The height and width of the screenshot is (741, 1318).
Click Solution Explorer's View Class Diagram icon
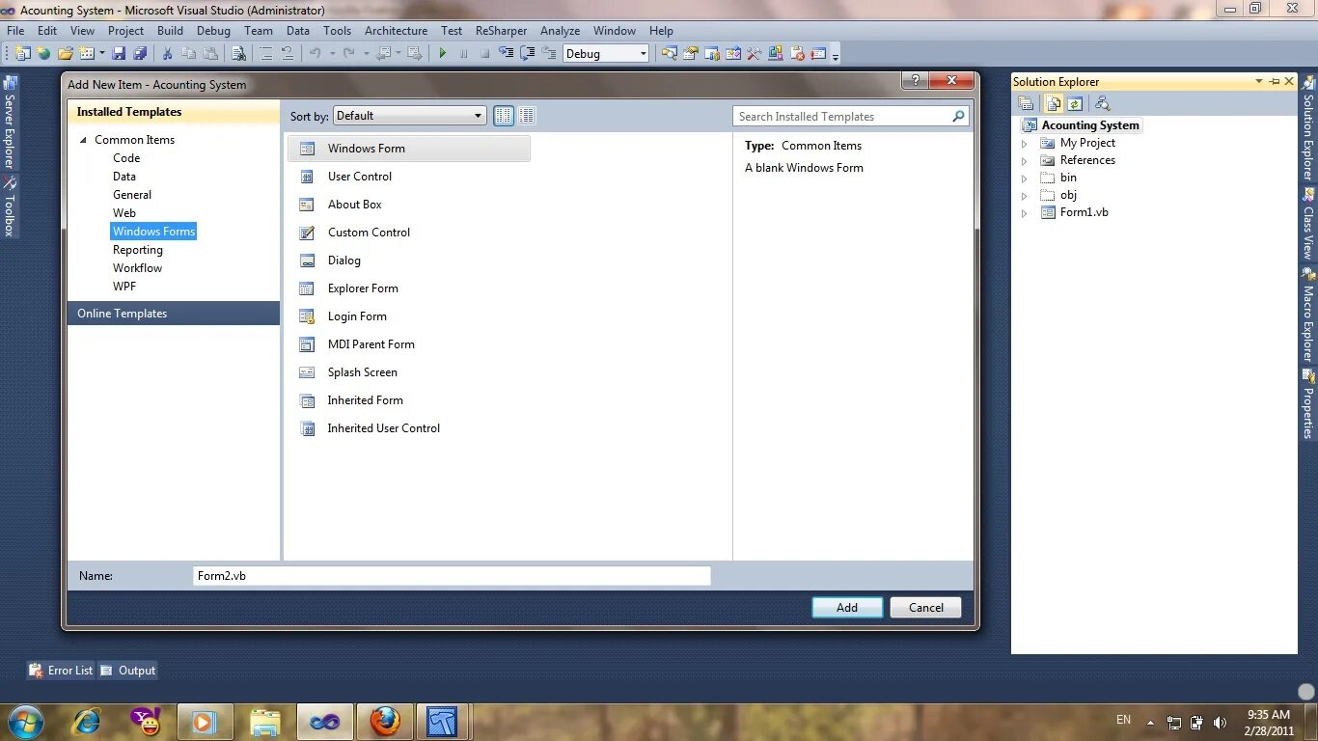(1103, 103)
